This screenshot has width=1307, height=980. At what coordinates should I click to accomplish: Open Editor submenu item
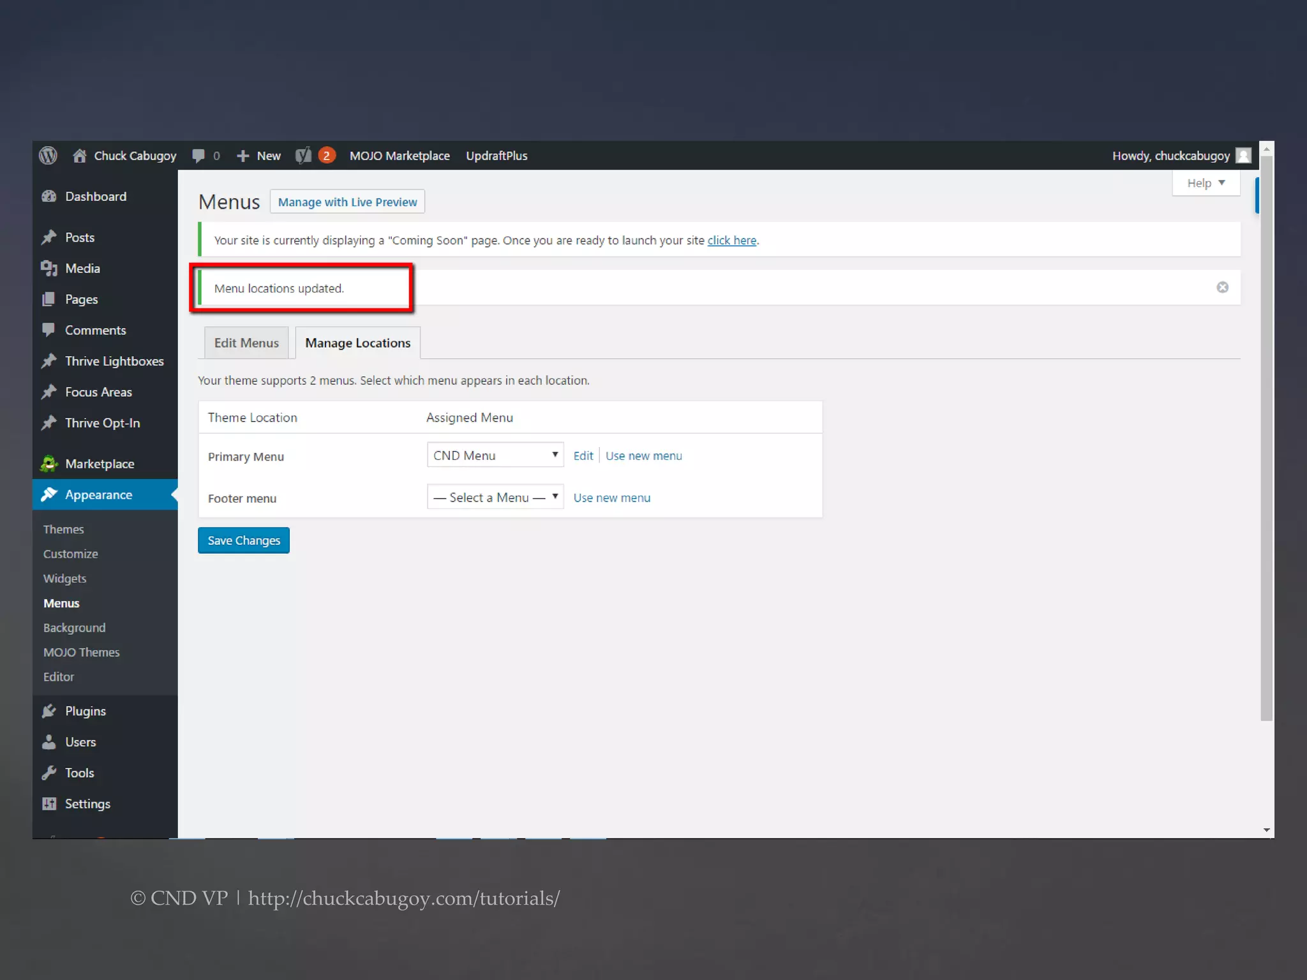pos(59,677)
